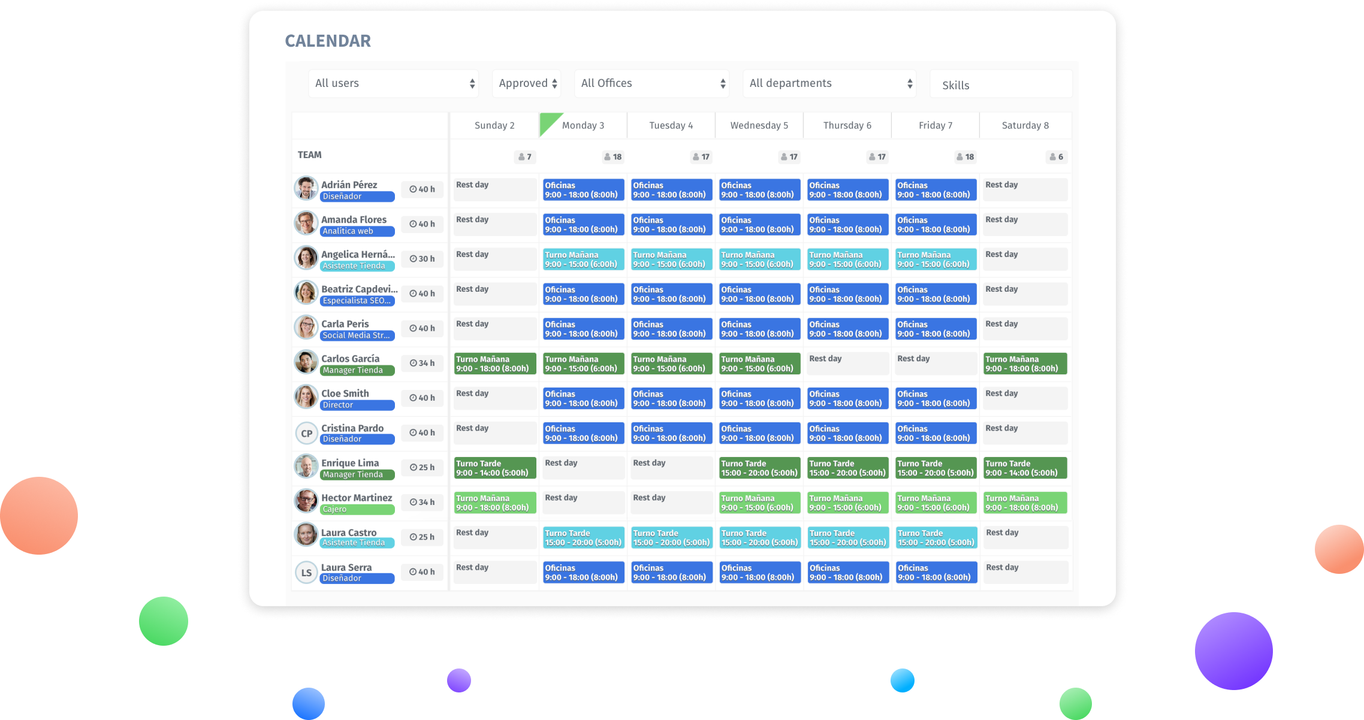The image size is (1364, 720).
Task: Click Cristina Pardo's CP initials avatar
Action: click(x=306, y=433)
